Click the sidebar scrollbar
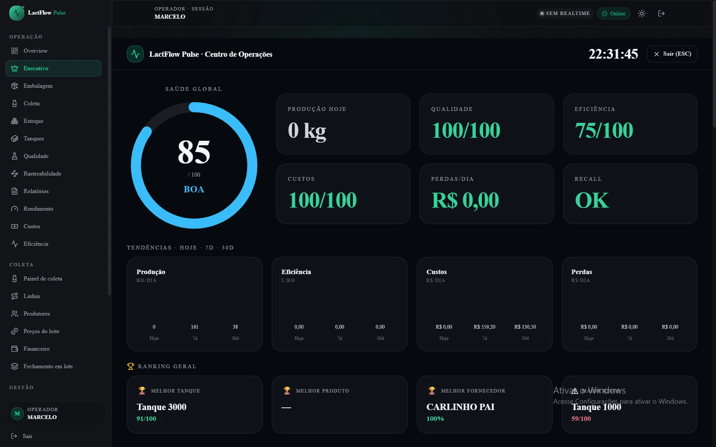 pos(109,161)
